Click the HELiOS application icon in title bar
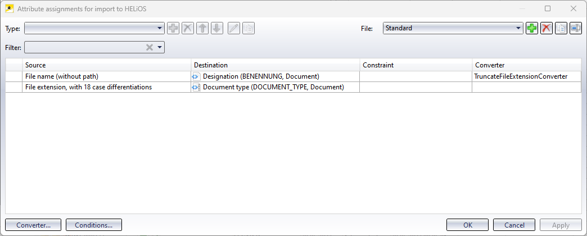The image size is (587, 236). (x=10, y=8)
